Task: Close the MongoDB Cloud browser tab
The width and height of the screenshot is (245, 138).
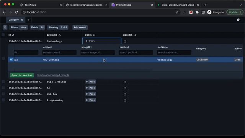Action: coord(198,5)
